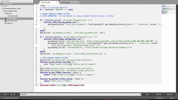This screenshot has height=100, width=178.
Task: Click the Find All button
Action: [x=169, y=94]
